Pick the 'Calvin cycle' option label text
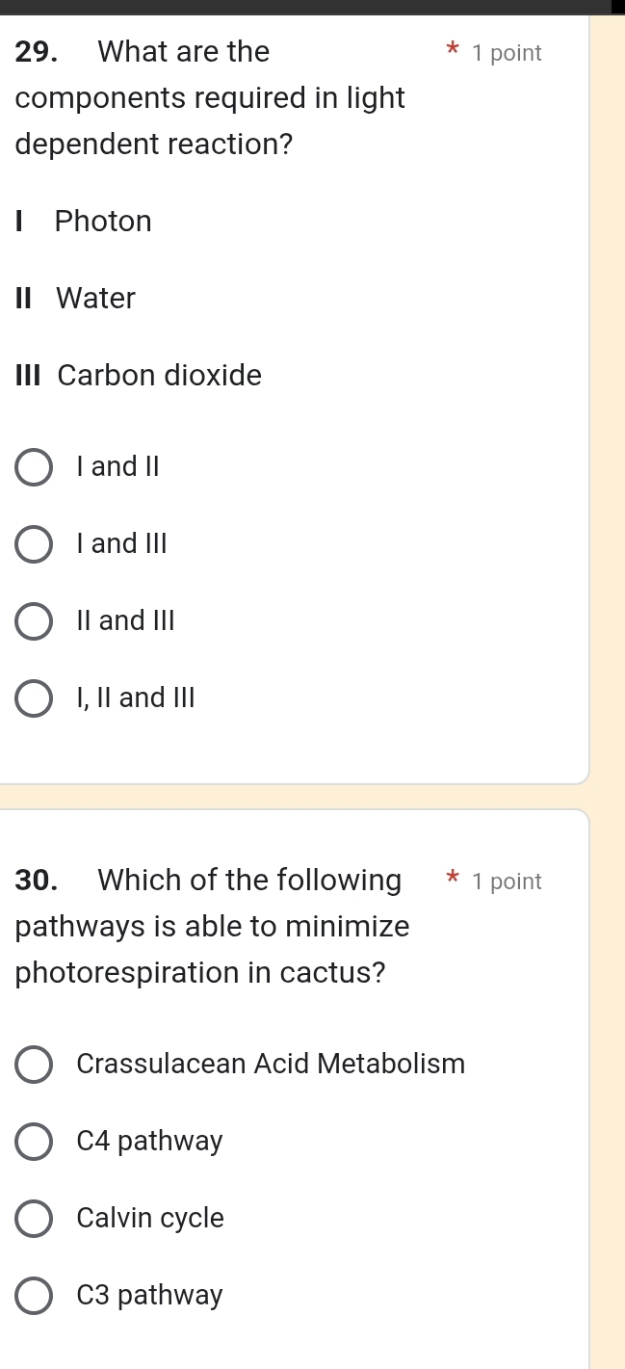Screen dimensions: 625x1369 pyautogui.click(x=150, y=1218)
